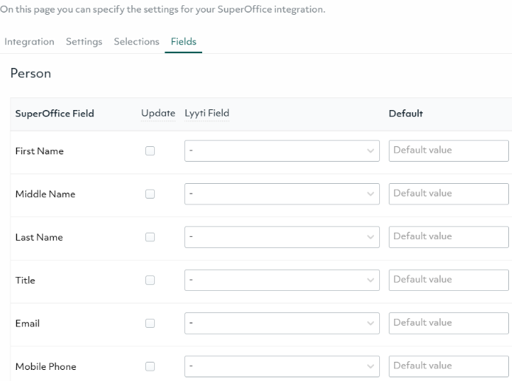Open the Lyyti Field dropdown for First Name

[x=281, y=151]
